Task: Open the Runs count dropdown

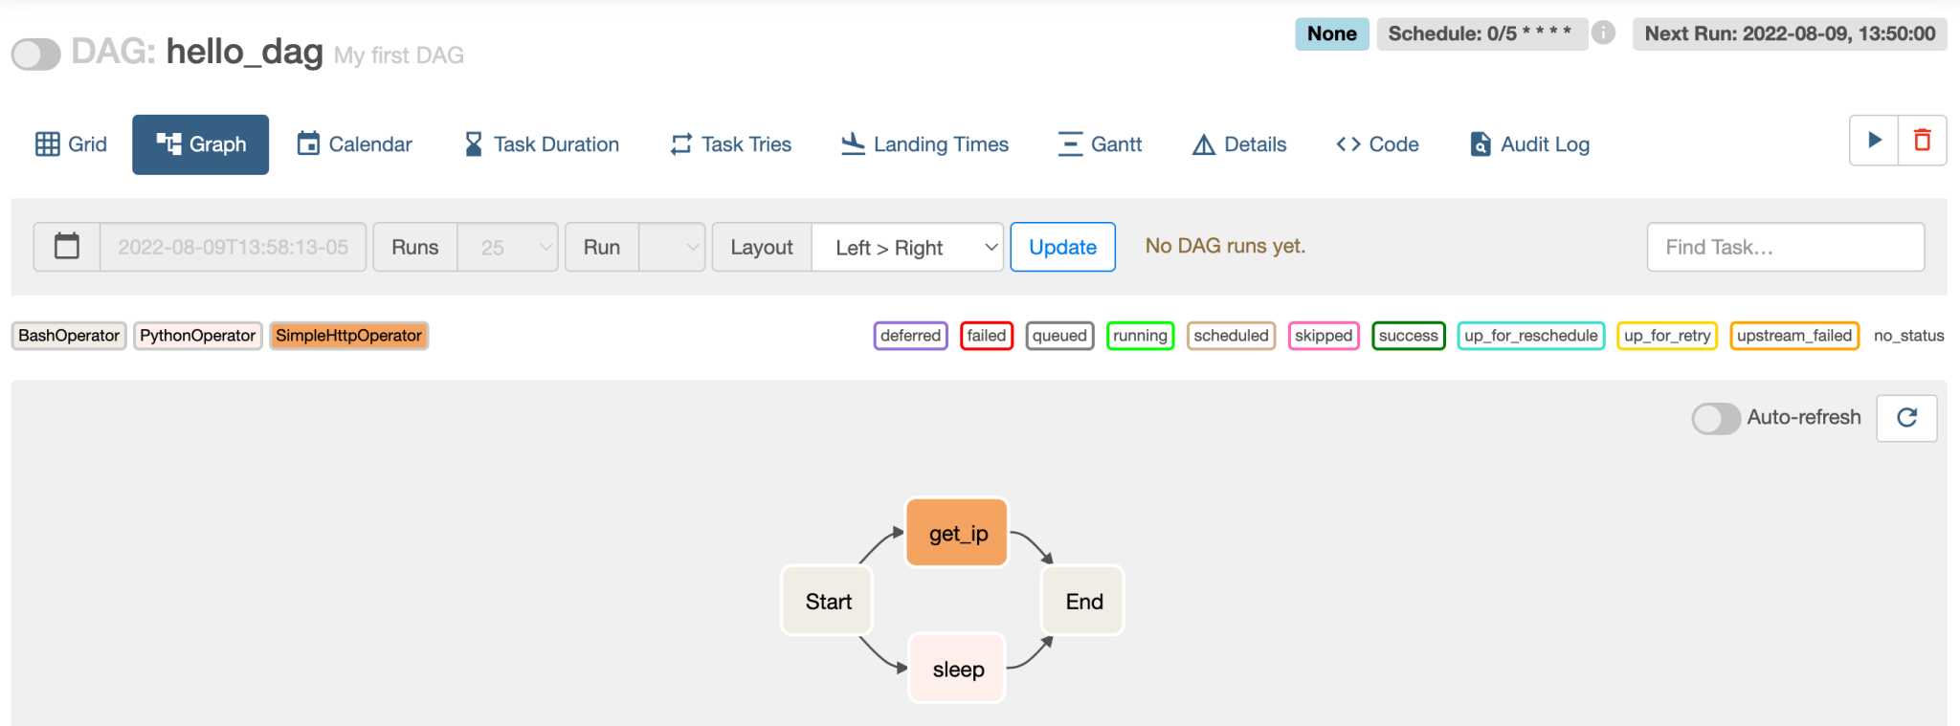Action: [x=507, y=248]
